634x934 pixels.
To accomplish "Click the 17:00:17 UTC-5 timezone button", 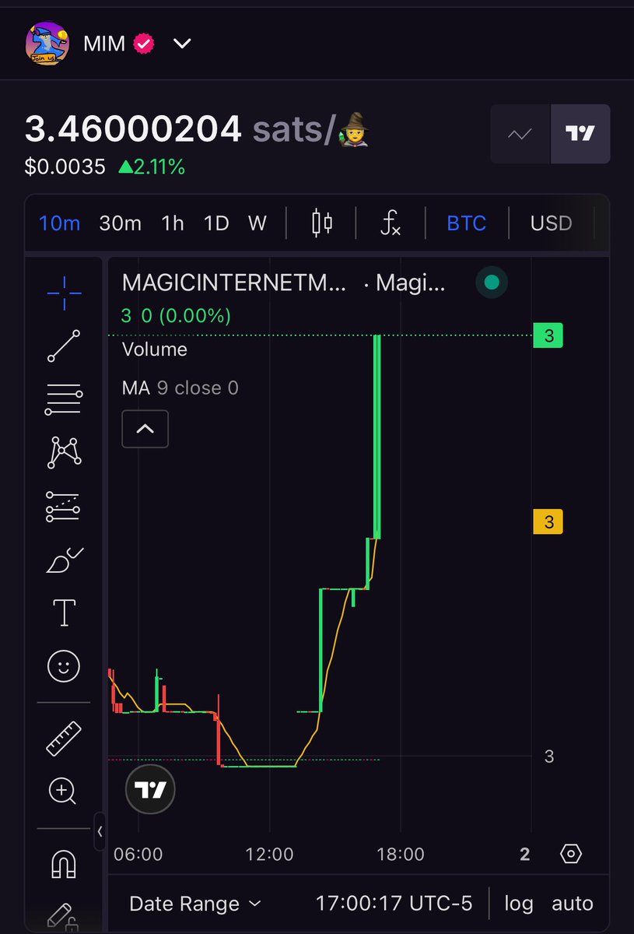I will point(394,904).
